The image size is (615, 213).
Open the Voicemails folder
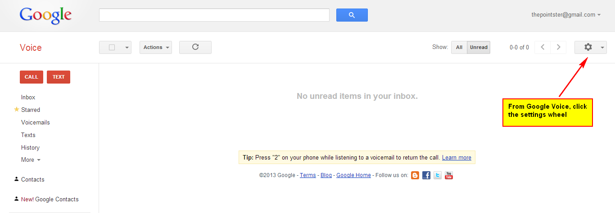[x=36, y=122]
